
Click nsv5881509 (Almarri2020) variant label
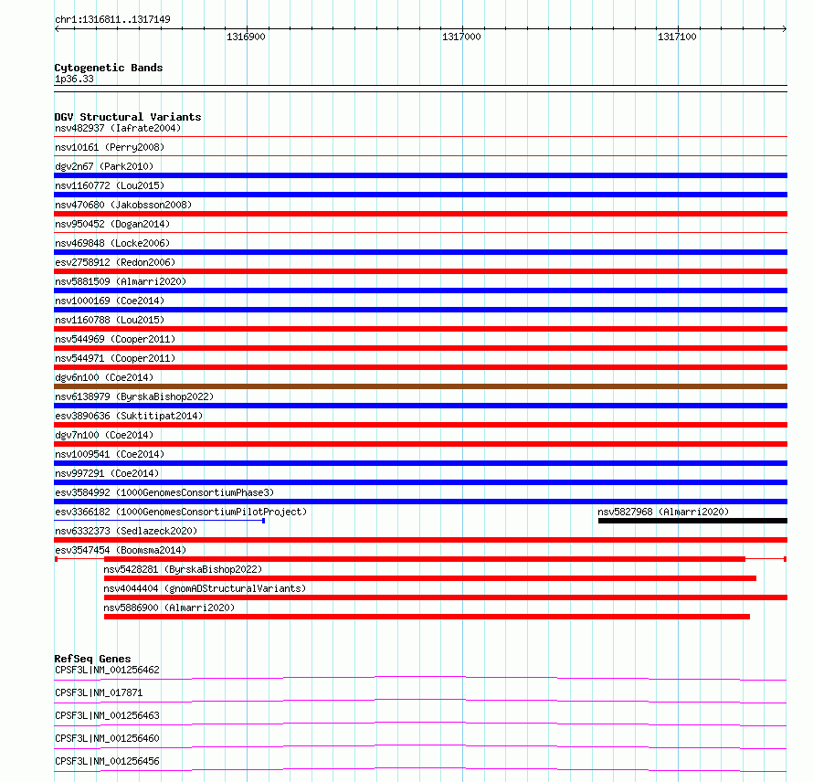click(121, 281)
